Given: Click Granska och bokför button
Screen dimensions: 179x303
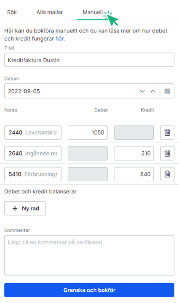Looking at the screenshot, I should [89, 290].
